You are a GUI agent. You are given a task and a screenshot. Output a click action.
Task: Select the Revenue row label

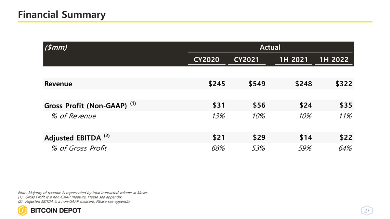point(58,84)
